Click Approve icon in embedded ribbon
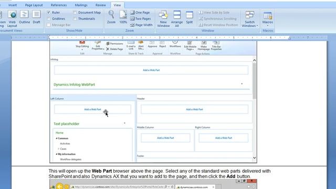 point(152,44)
